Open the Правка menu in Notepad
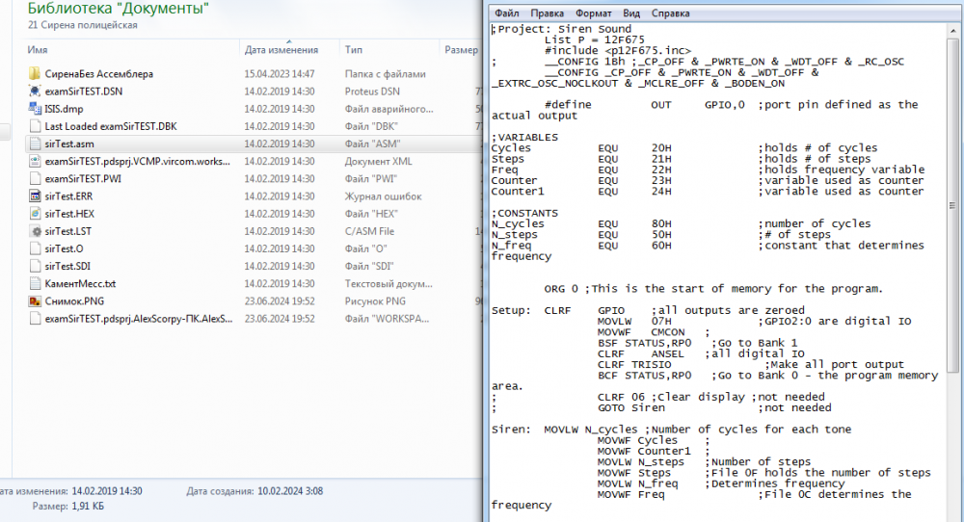The image size is (964, 522). pos(547,13)
